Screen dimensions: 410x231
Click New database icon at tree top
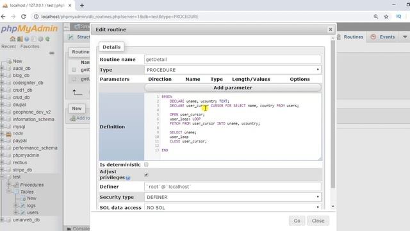tap(10, 62)
